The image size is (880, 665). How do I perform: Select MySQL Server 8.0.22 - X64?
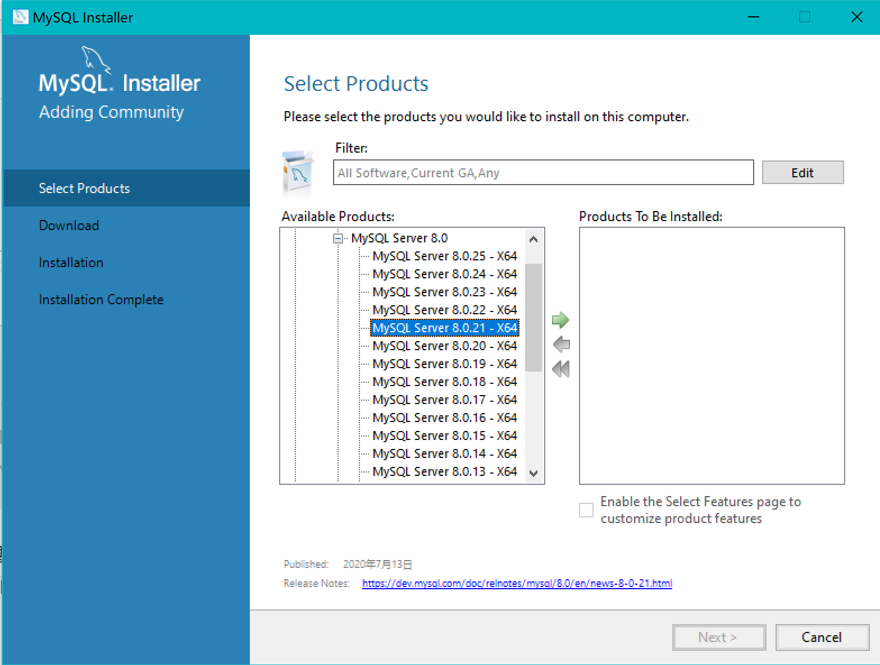pos(445,310)
